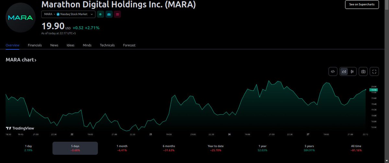
Task: Switch to the Overview tab
Action: 13,45
